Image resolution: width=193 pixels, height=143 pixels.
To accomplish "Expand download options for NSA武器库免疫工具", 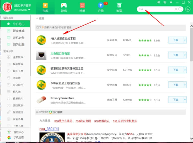I will point(185,40).
